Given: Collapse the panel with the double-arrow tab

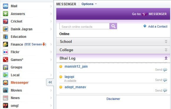Looking at the screenshot, I should 50,82.
